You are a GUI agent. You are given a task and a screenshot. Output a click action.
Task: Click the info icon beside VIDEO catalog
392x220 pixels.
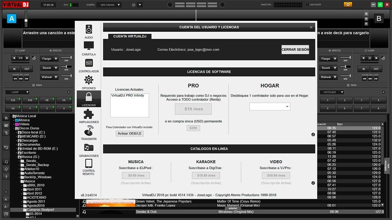(x=313, y=183)
